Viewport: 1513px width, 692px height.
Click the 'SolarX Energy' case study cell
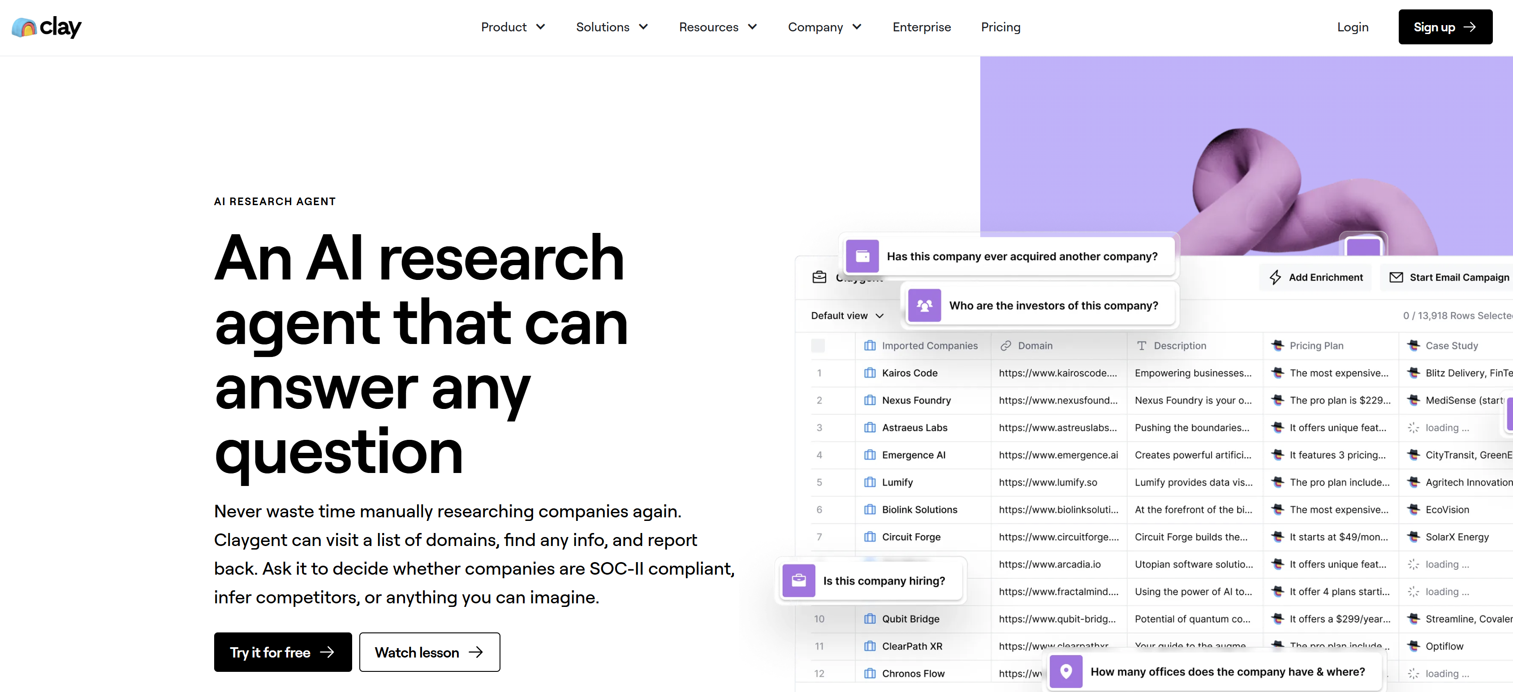(1457, 537)
